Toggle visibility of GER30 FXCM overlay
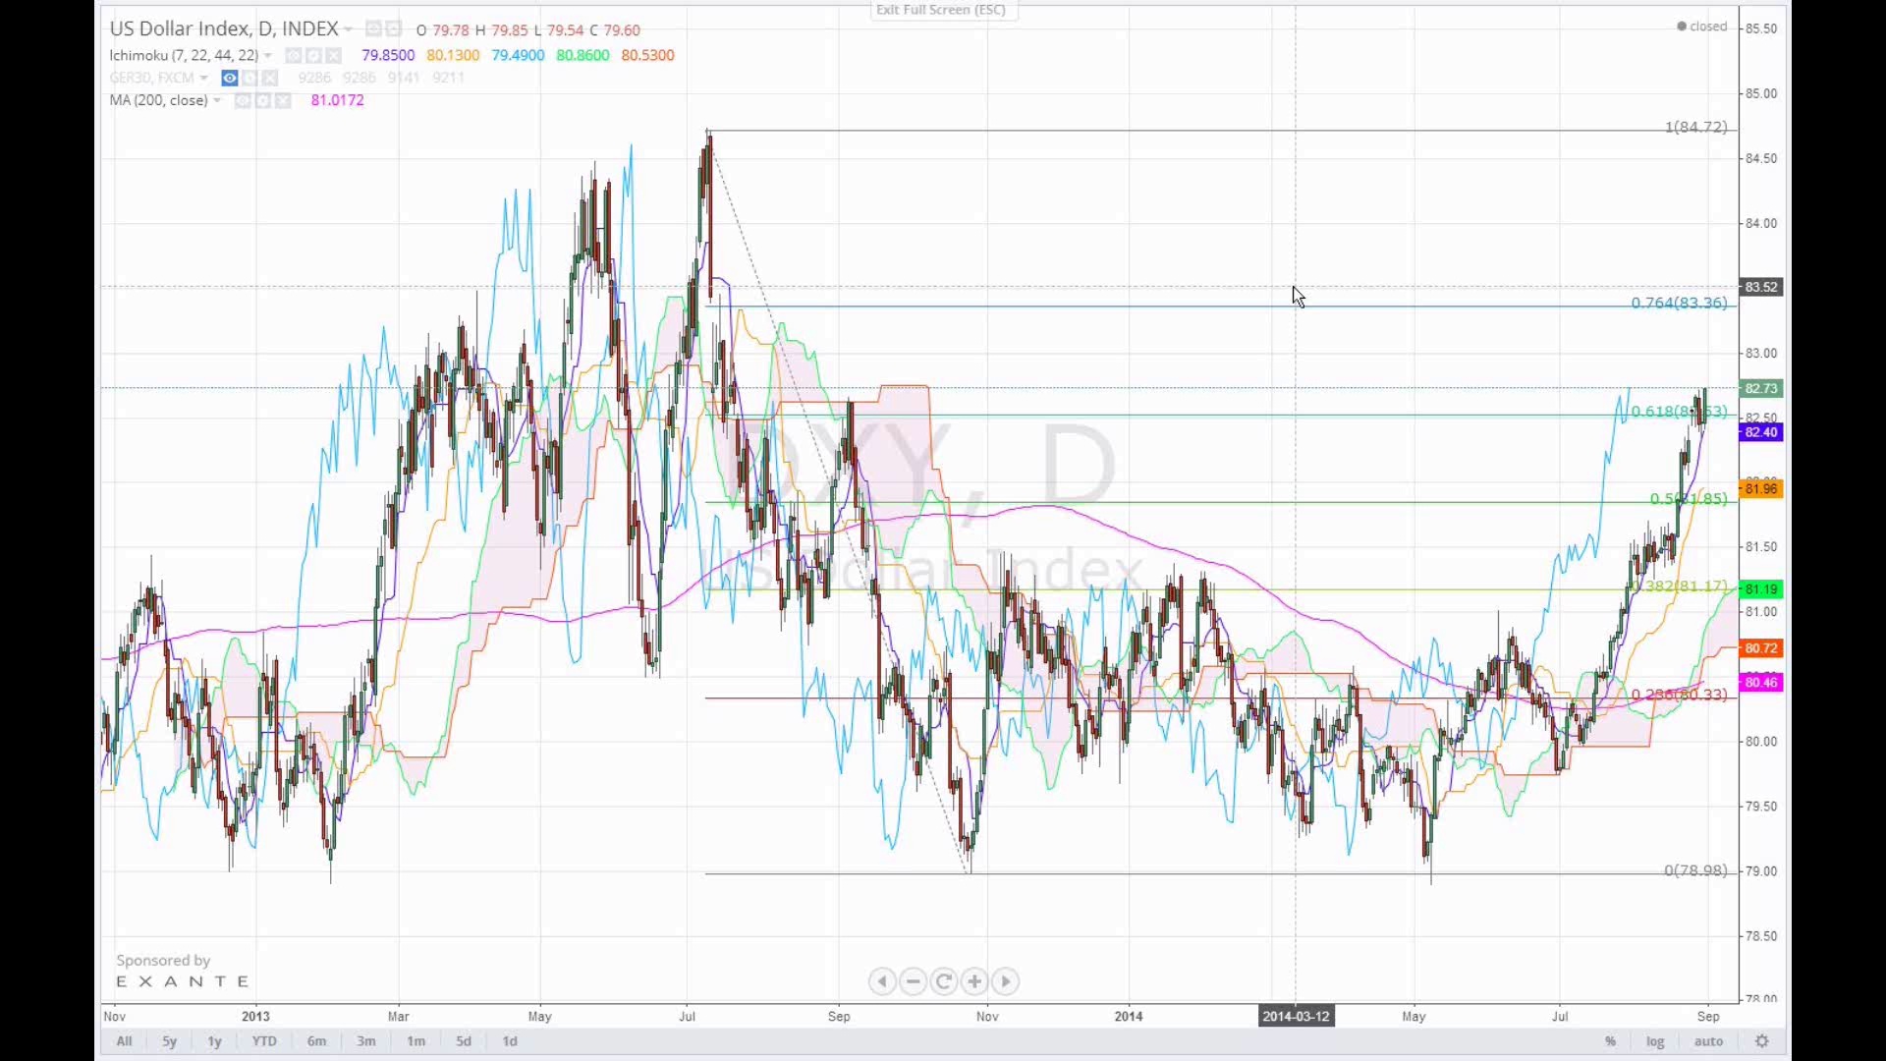1886x1061 pixels. point(229,79)
